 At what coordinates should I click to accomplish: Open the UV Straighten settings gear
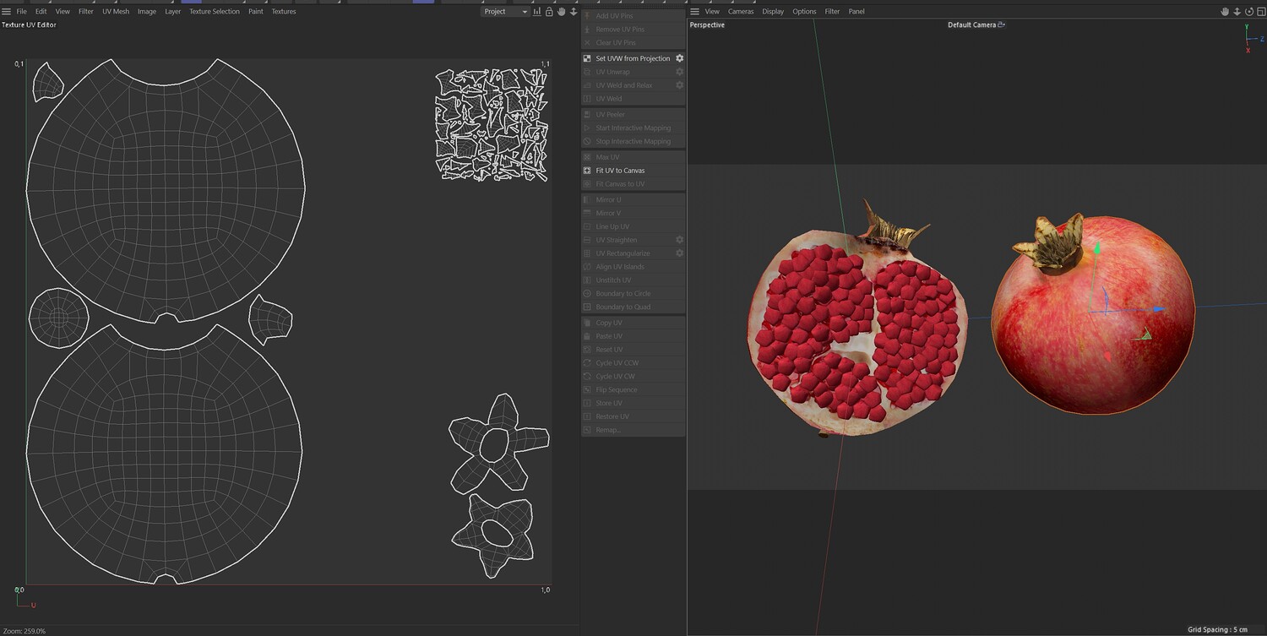[x=679, y=240]
